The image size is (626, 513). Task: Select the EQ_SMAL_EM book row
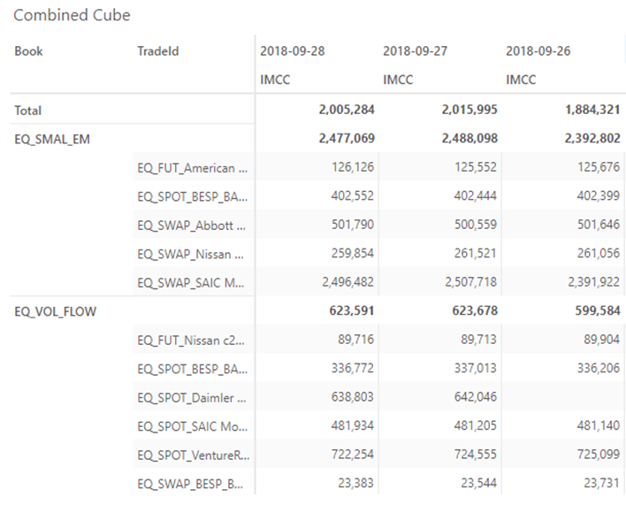point(52,140)
